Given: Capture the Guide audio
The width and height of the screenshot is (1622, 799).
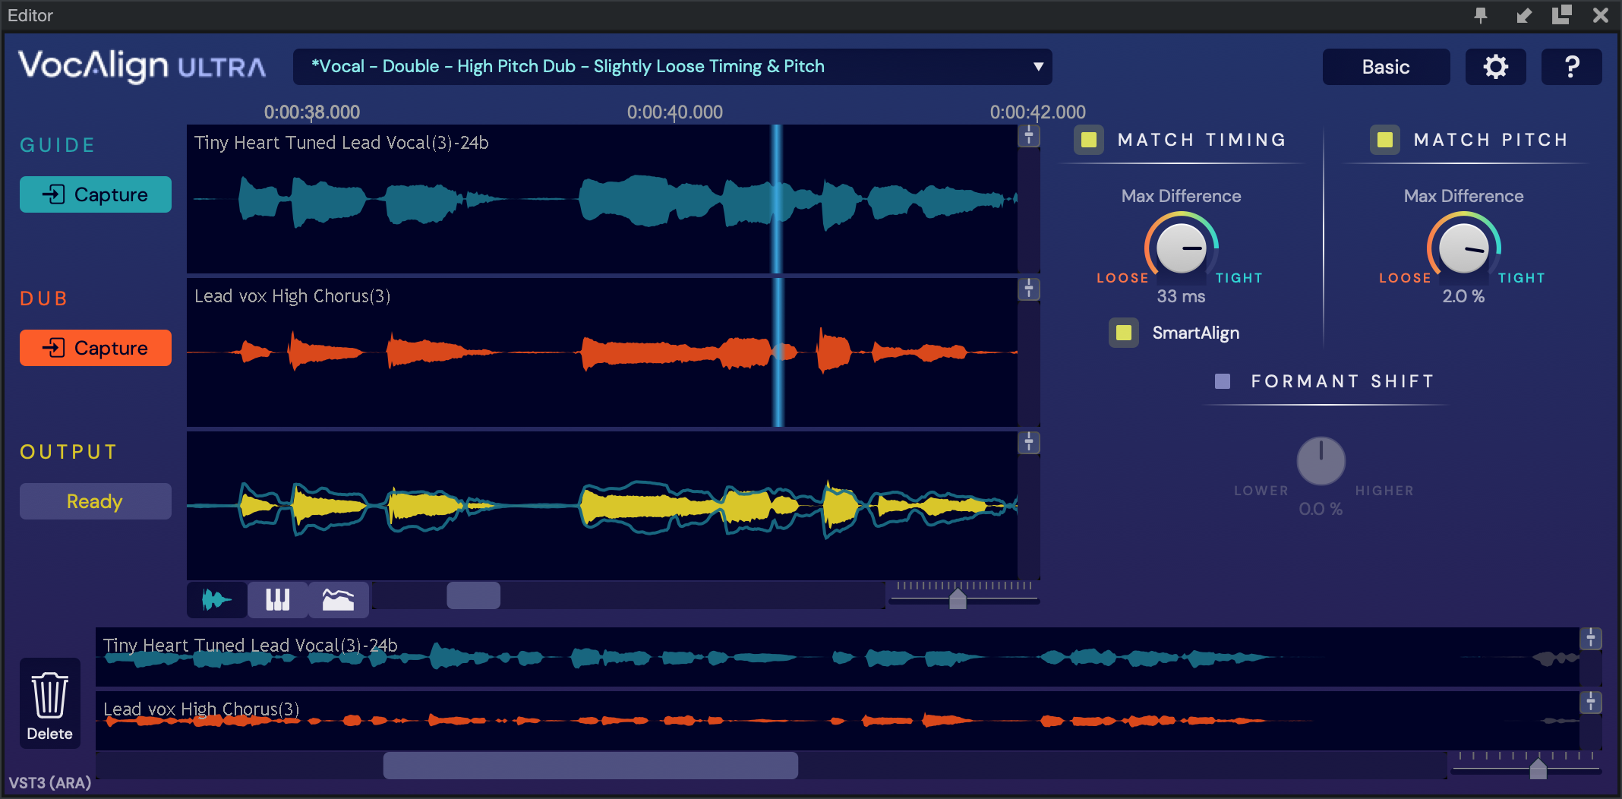Looking at the screenshot, I should click(x=96, y=194).
